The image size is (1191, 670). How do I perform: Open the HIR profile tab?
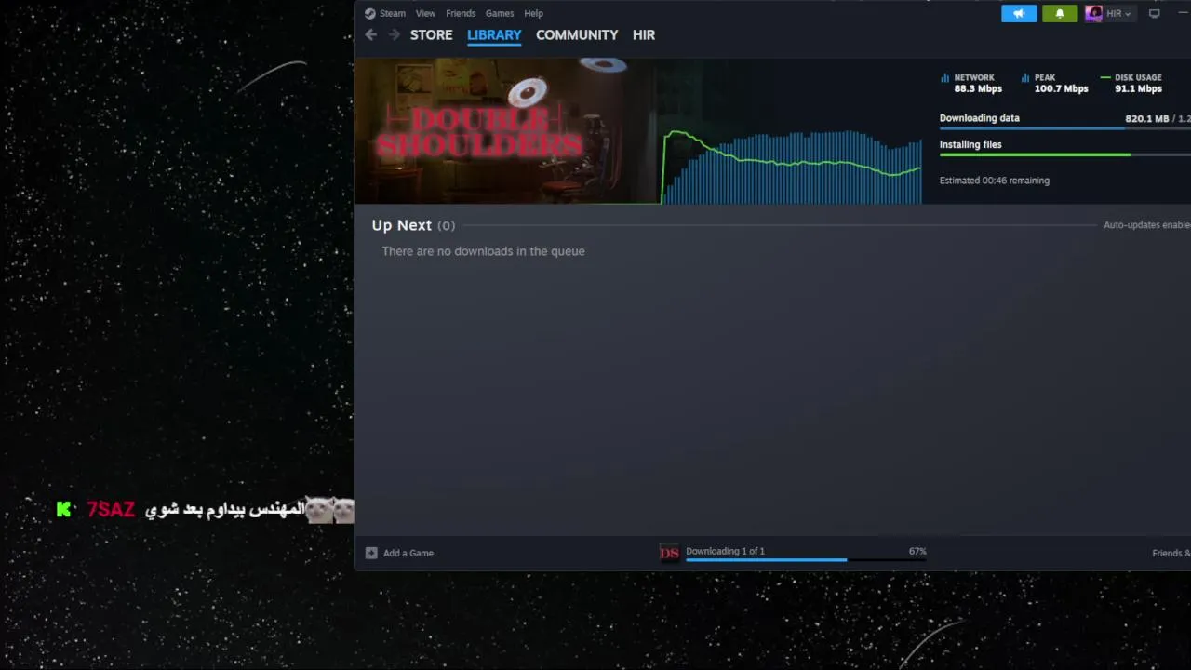pos(644,34)
